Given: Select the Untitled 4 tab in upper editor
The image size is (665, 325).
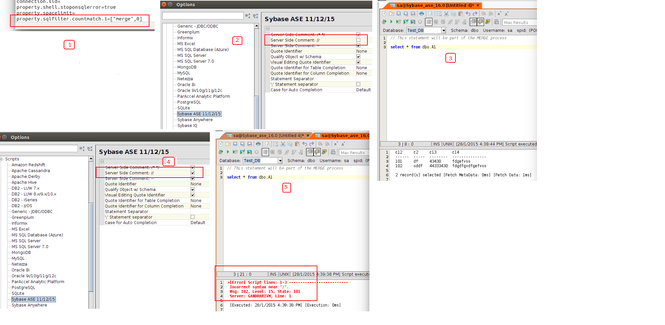Looking at the screenshot, I should click(x=432, y=5).
